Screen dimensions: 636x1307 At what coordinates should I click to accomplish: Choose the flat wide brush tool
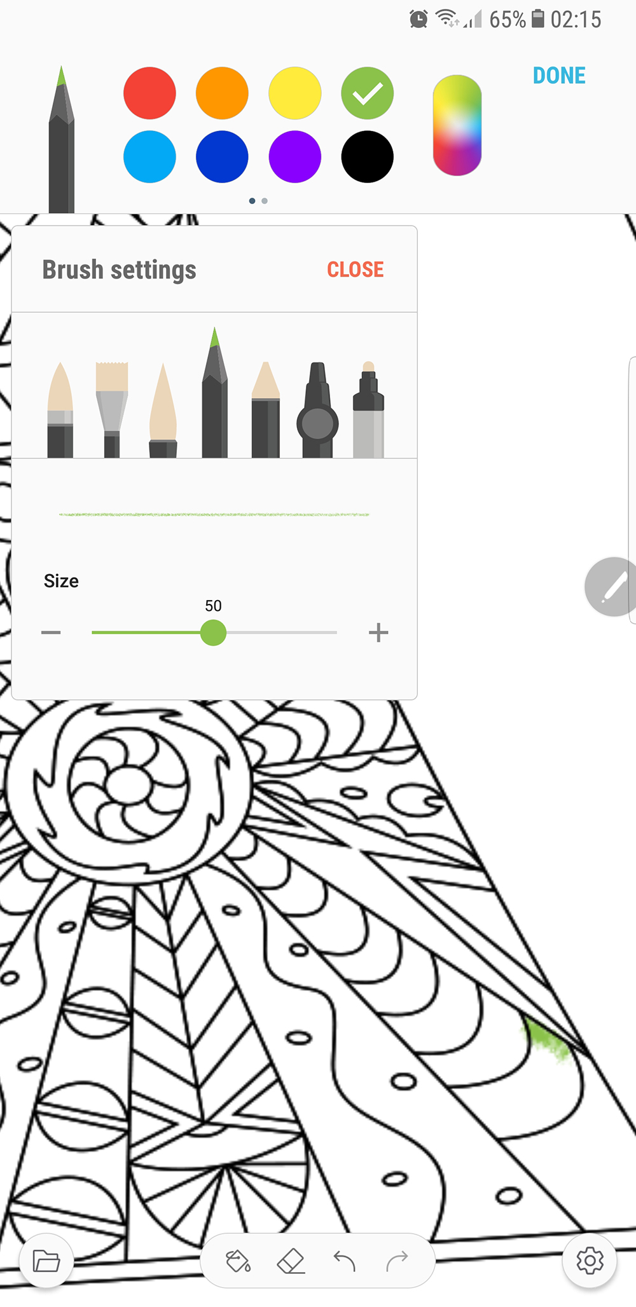click(112, 409)
